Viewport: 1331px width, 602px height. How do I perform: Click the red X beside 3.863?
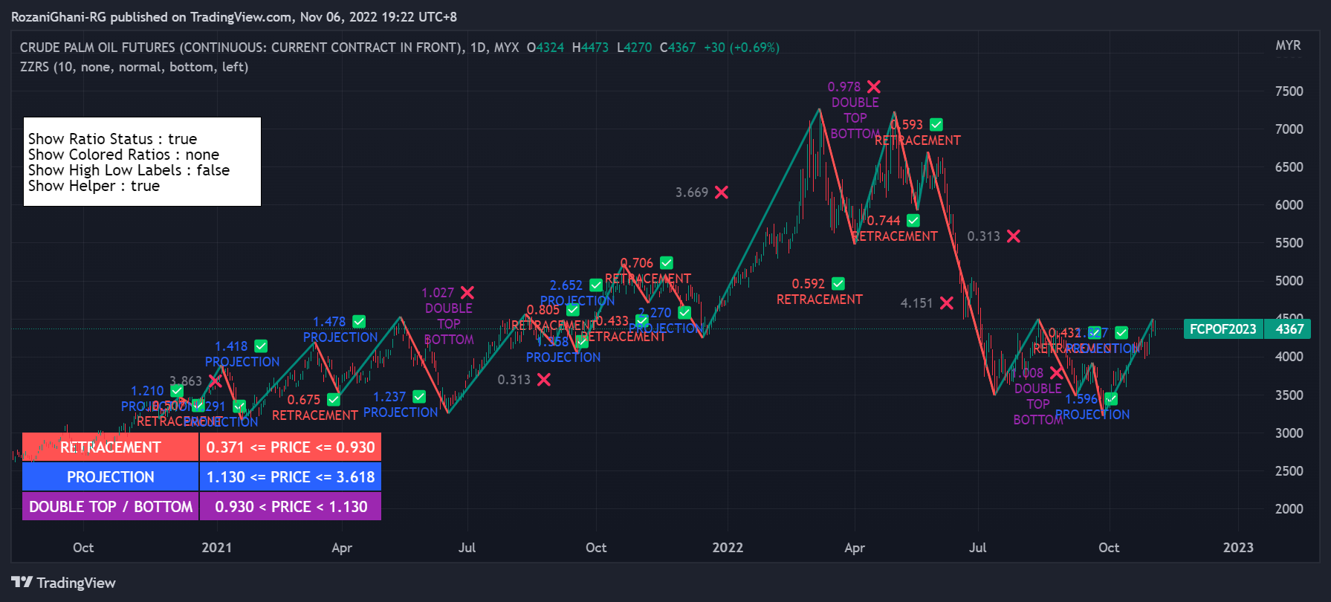216,381
